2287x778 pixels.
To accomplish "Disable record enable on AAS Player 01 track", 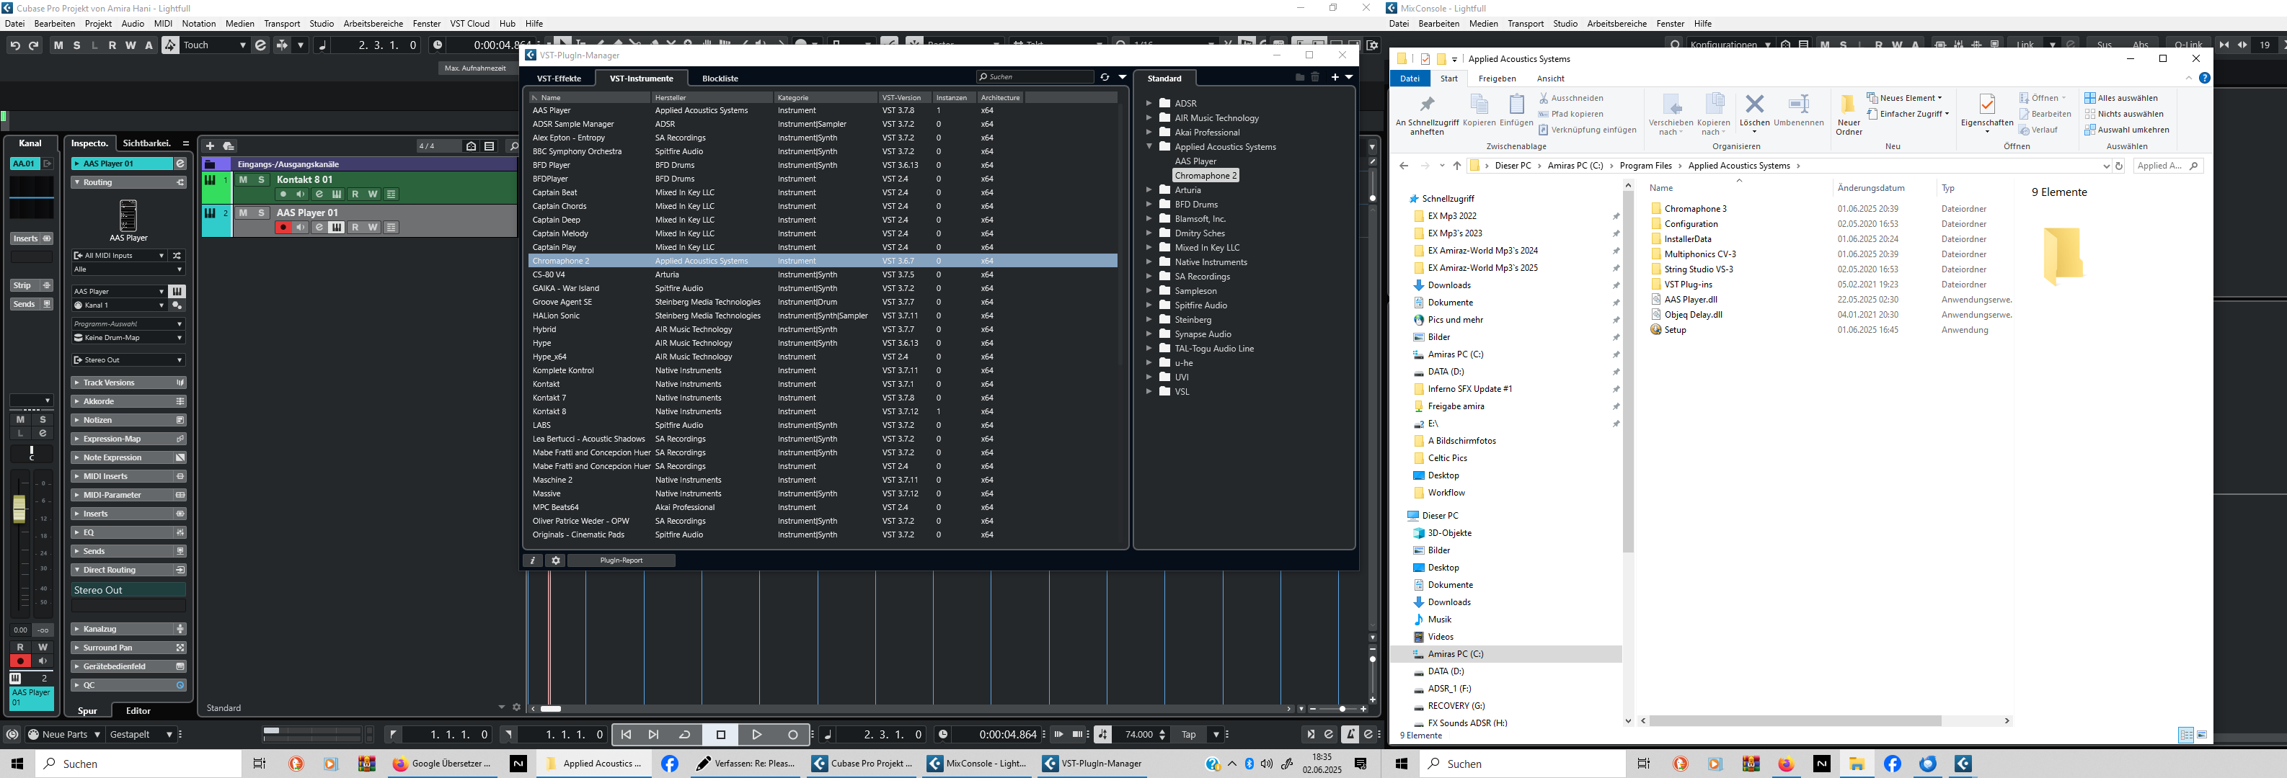I will tap(283, 228).
